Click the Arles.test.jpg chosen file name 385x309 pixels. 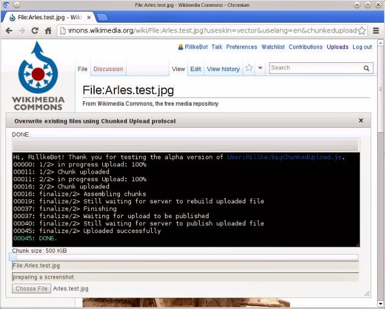click(x=70, y=289)
